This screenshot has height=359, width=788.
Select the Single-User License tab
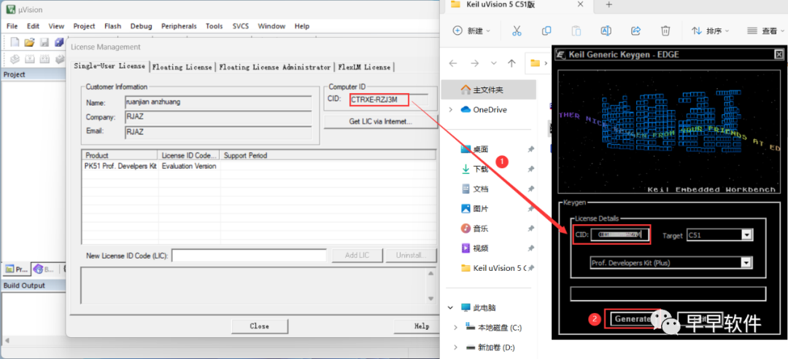point(109,66)
